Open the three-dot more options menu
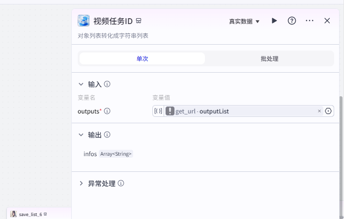This screenshot has height=219, width=344. pyautogui.click(x=310, y=21)
